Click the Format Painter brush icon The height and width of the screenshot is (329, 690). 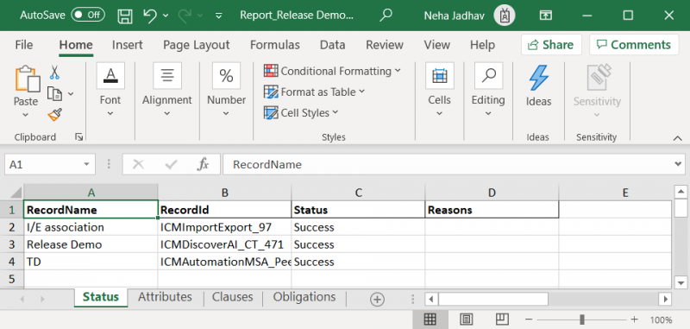55,115
